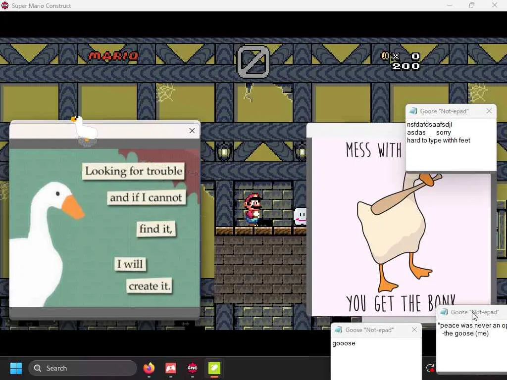
Task: Close the "hard to type withh feet" notepad
Action: click(x=489, y=111)
